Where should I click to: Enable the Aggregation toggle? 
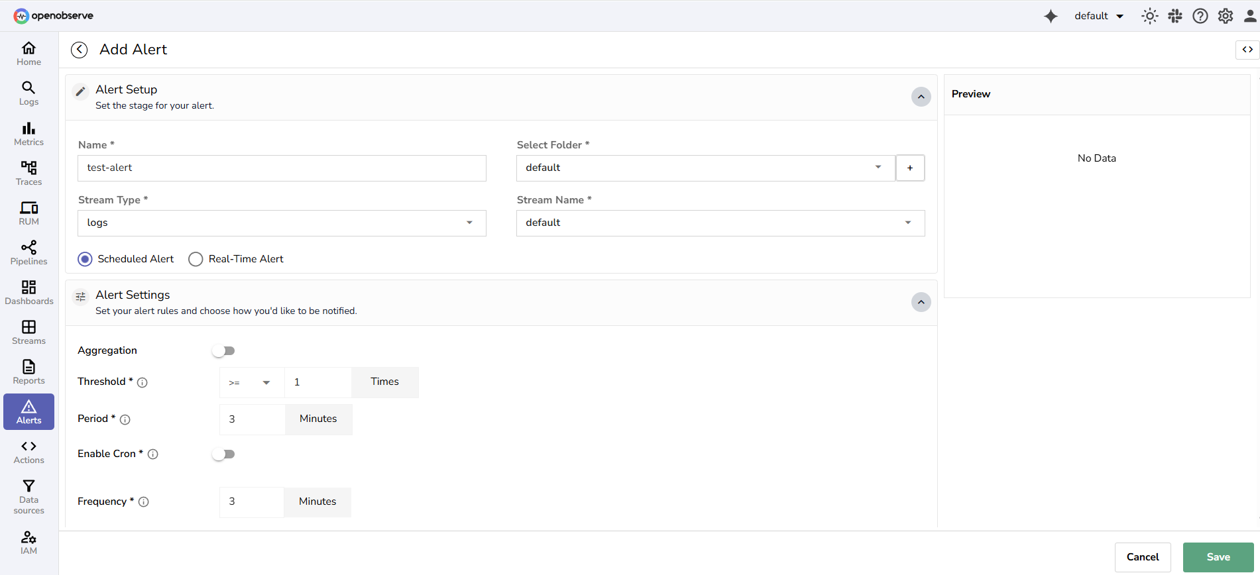[223, 351]
